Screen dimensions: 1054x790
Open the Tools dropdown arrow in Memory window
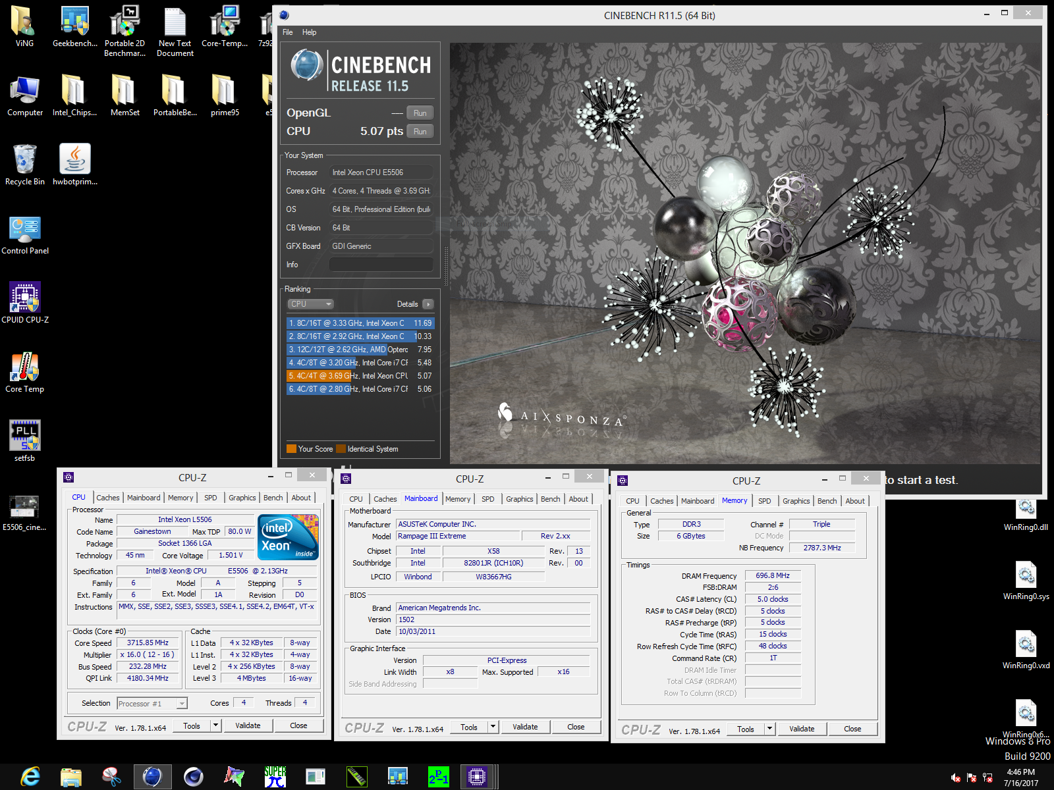coord(769,729)
